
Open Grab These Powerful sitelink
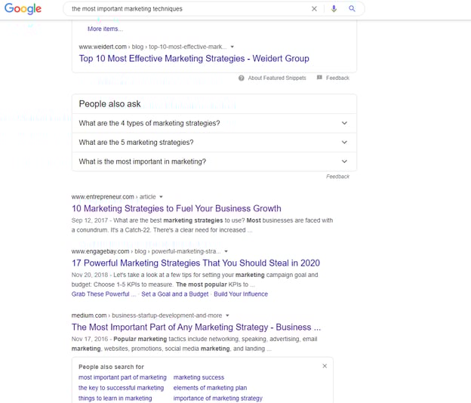coord(103,294)
